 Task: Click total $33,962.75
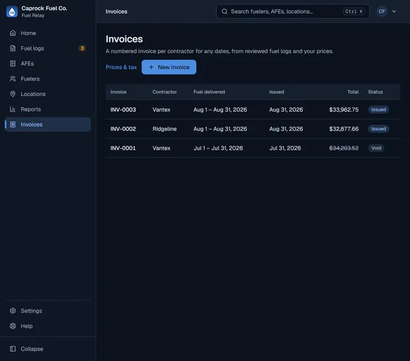(343, 110)
